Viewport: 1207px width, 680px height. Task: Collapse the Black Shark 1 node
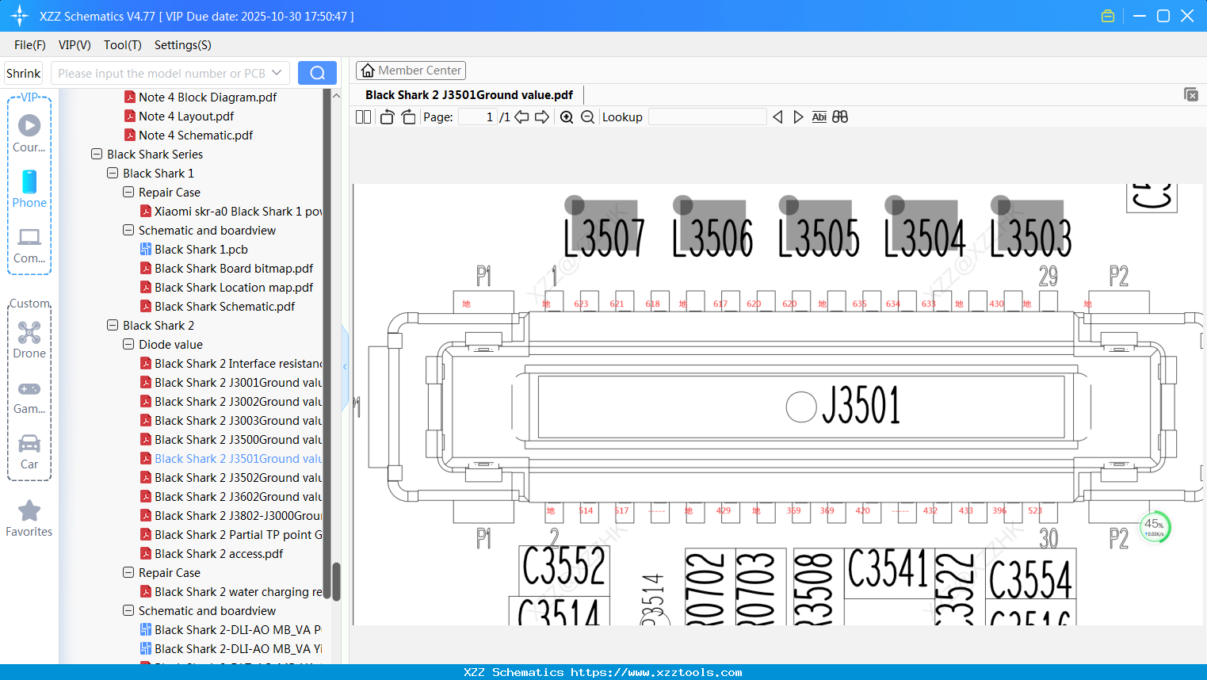coord(113,173)
